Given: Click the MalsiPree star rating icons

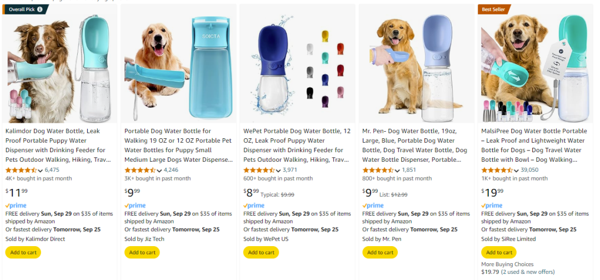Looking at the screenshot, I should click(x=497, y=170).
